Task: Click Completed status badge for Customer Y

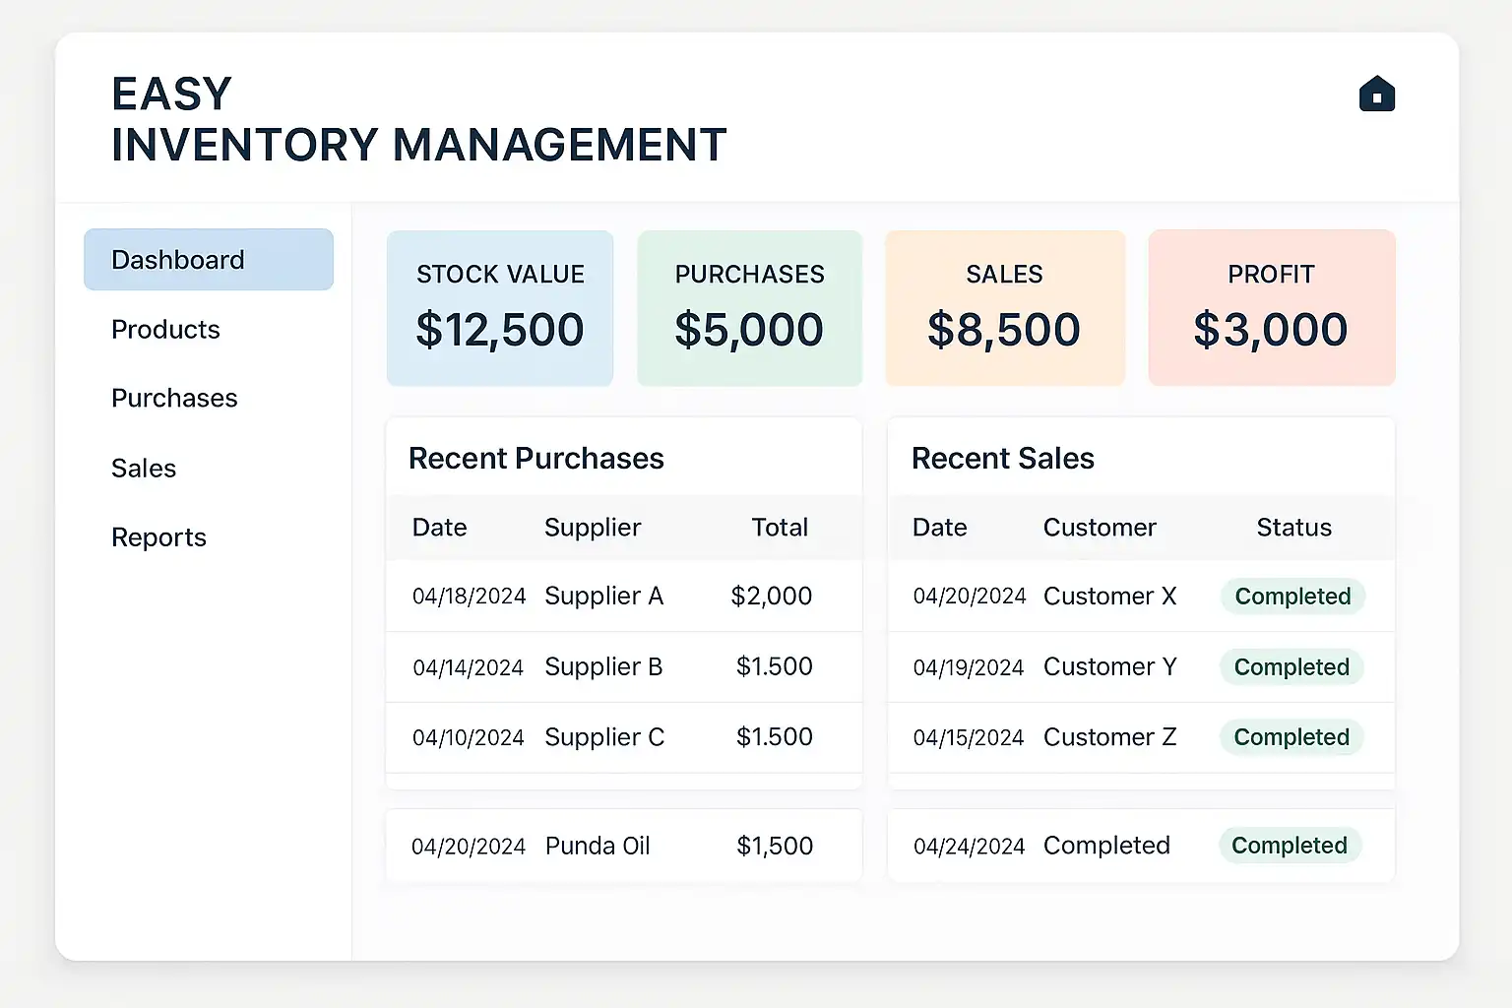Action: (x=1291, y=667)
